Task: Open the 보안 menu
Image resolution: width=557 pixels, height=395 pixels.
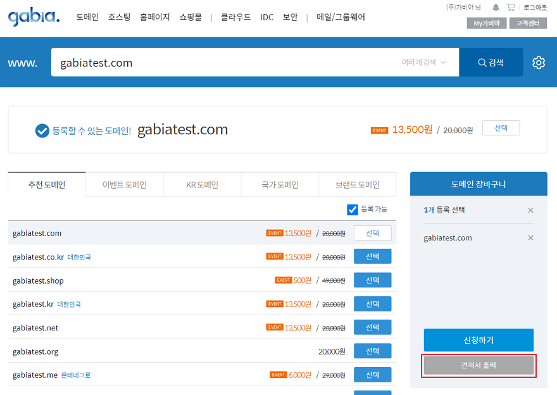Action: coord(291,17)
